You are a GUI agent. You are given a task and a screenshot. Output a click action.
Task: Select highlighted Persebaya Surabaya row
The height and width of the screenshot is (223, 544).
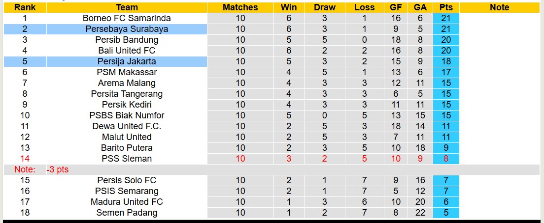point(127,29)
